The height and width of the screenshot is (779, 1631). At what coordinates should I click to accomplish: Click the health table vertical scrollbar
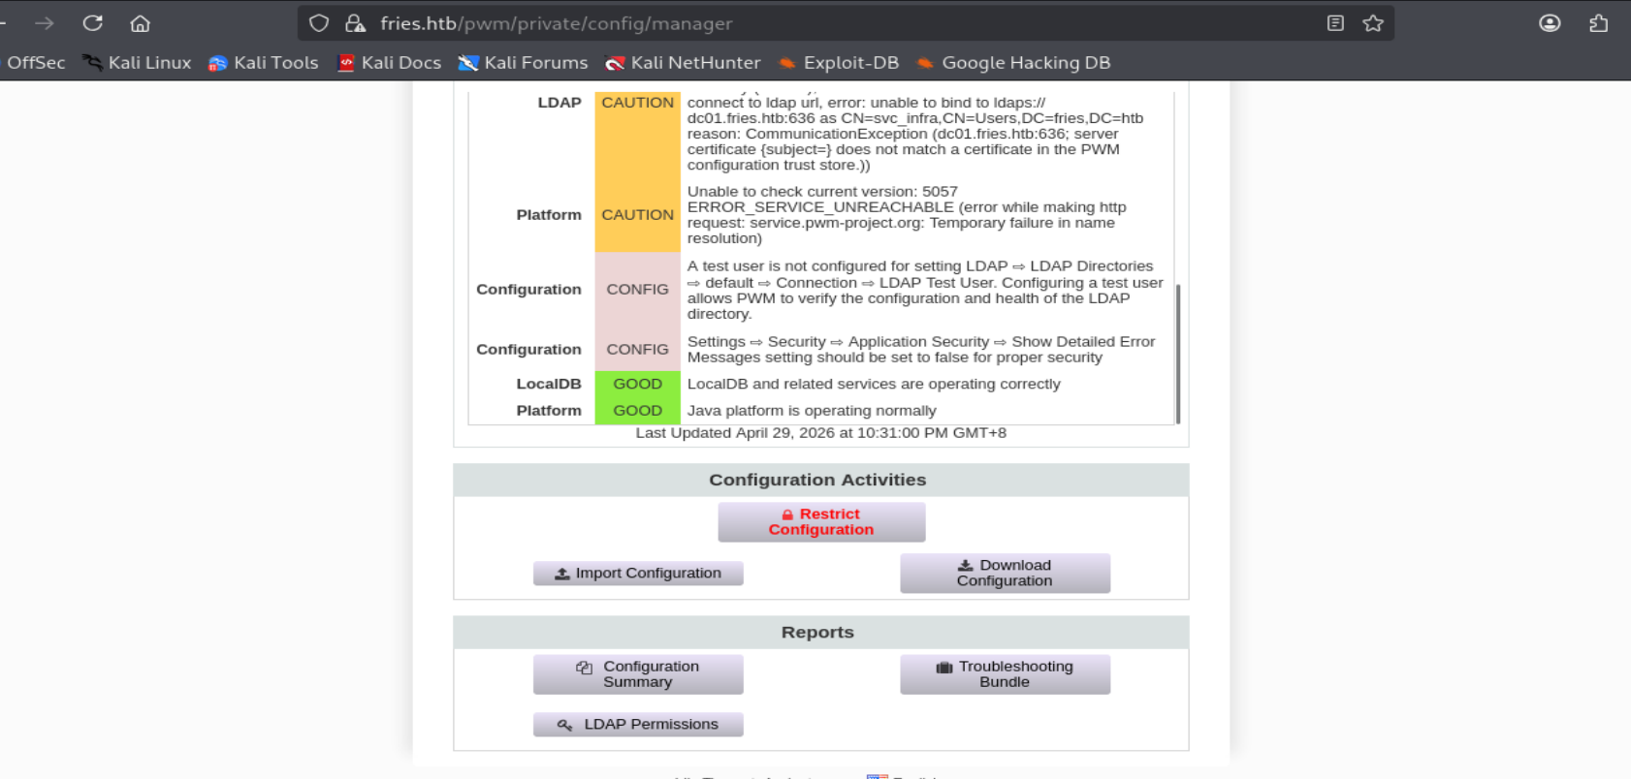click(1177, 354)
